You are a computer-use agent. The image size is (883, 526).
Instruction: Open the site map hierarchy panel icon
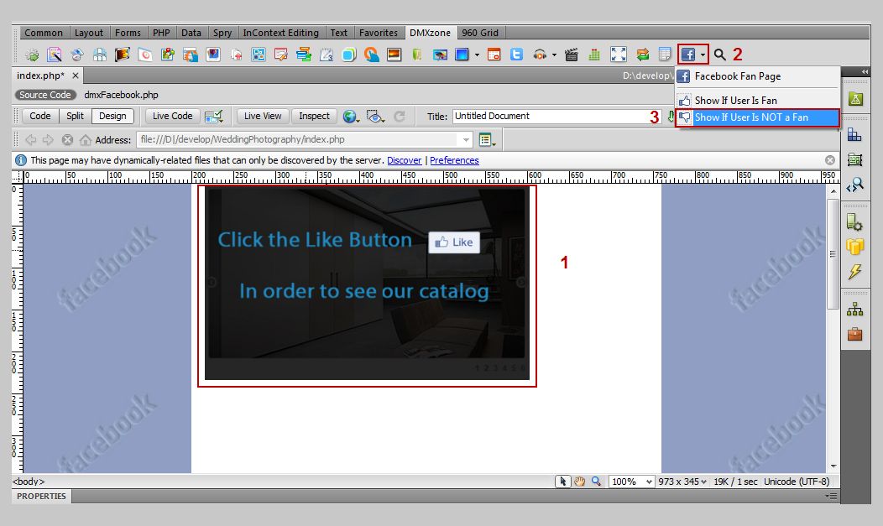coord(854,309)
